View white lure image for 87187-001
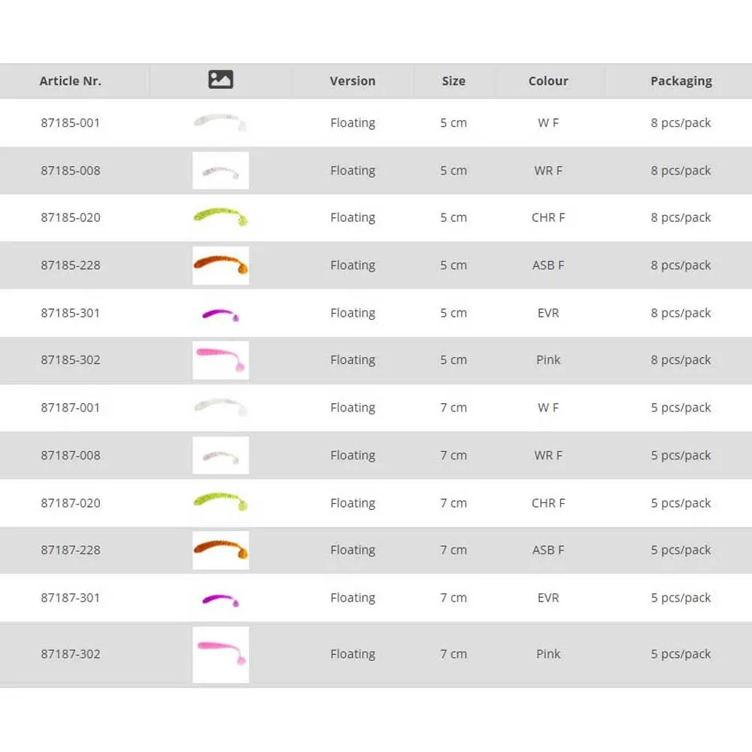The height and width of the screenshot is (752, 752). click(x=220, y=408)
